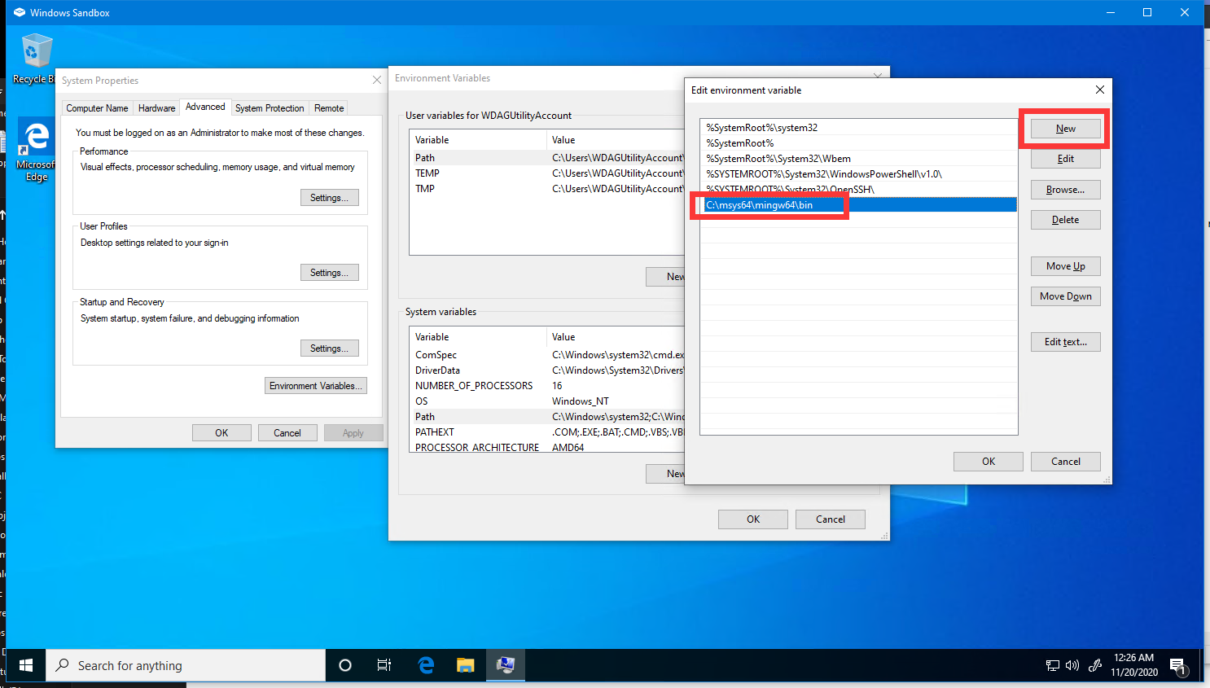Image resolution: width=1210 pixels, height=688 pixels.
Task: Select PATHEXT system variable row
Action: click(549, 432)
